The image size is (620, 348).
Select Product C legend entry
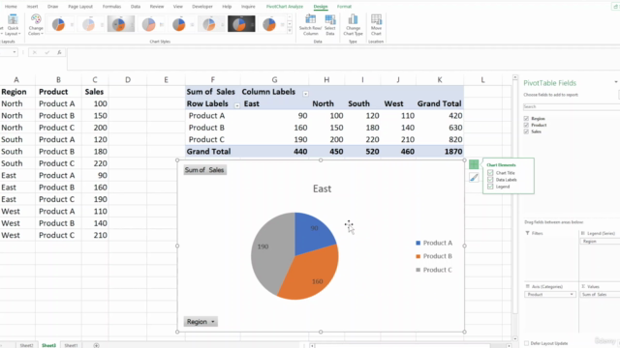pos(434,270)
